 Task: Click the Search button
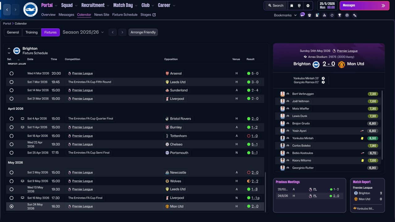point(276,6)
